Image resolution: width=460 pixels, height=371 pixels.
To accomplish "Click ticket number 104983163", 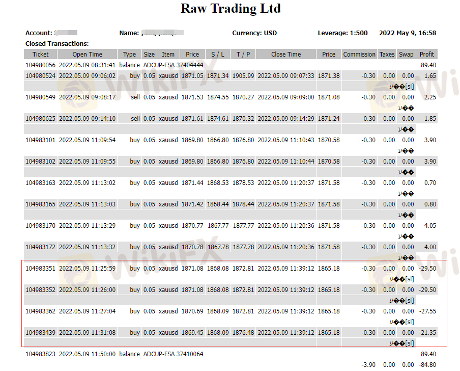I will 41,183.
